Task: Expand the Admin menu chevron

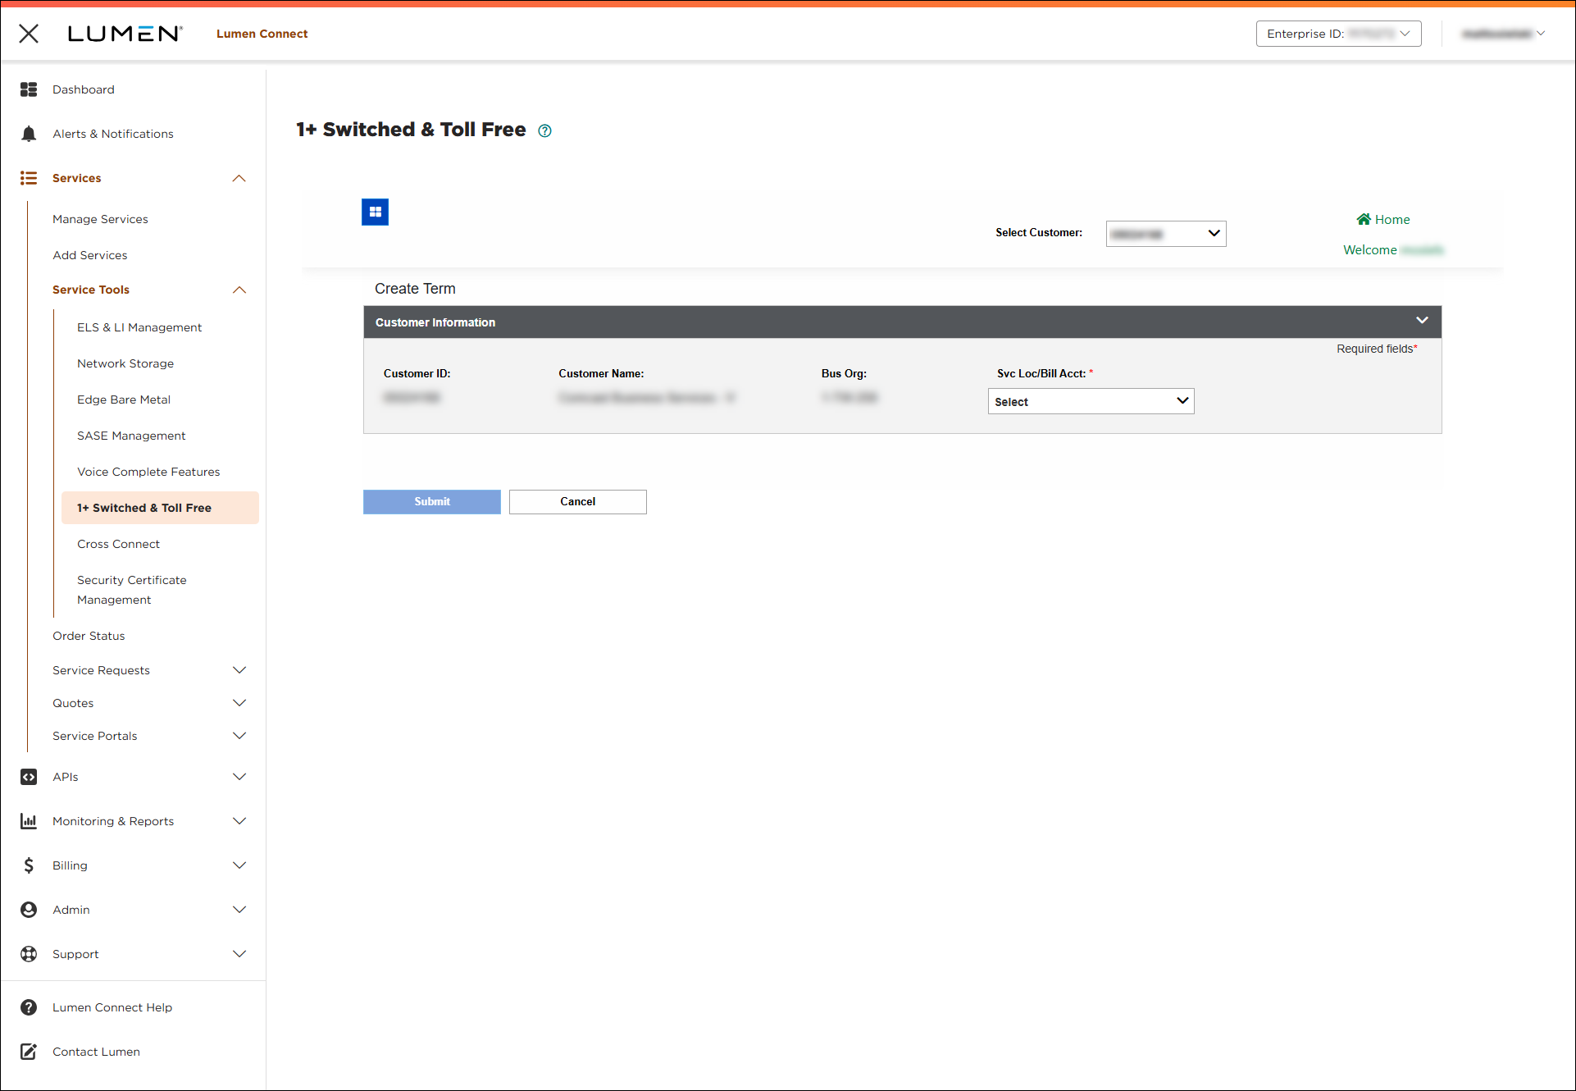Action: pos(239,910)
